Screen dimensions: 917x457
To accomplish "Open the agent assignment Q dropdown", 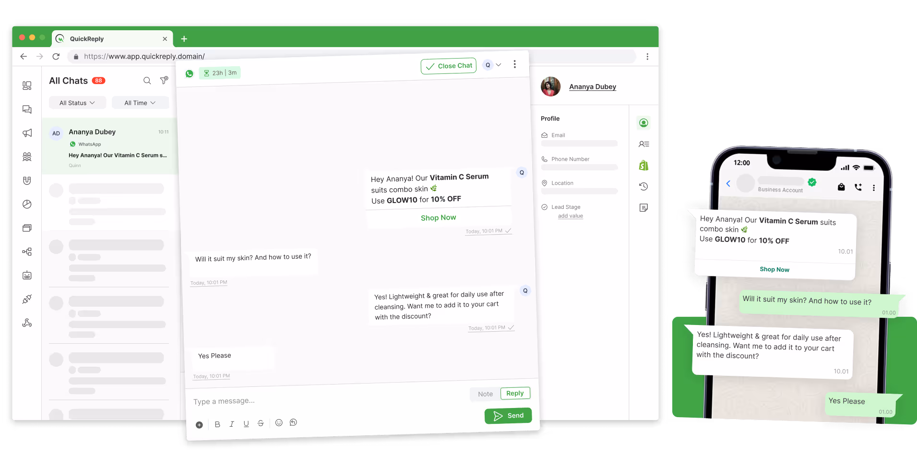I will (493, 65).
